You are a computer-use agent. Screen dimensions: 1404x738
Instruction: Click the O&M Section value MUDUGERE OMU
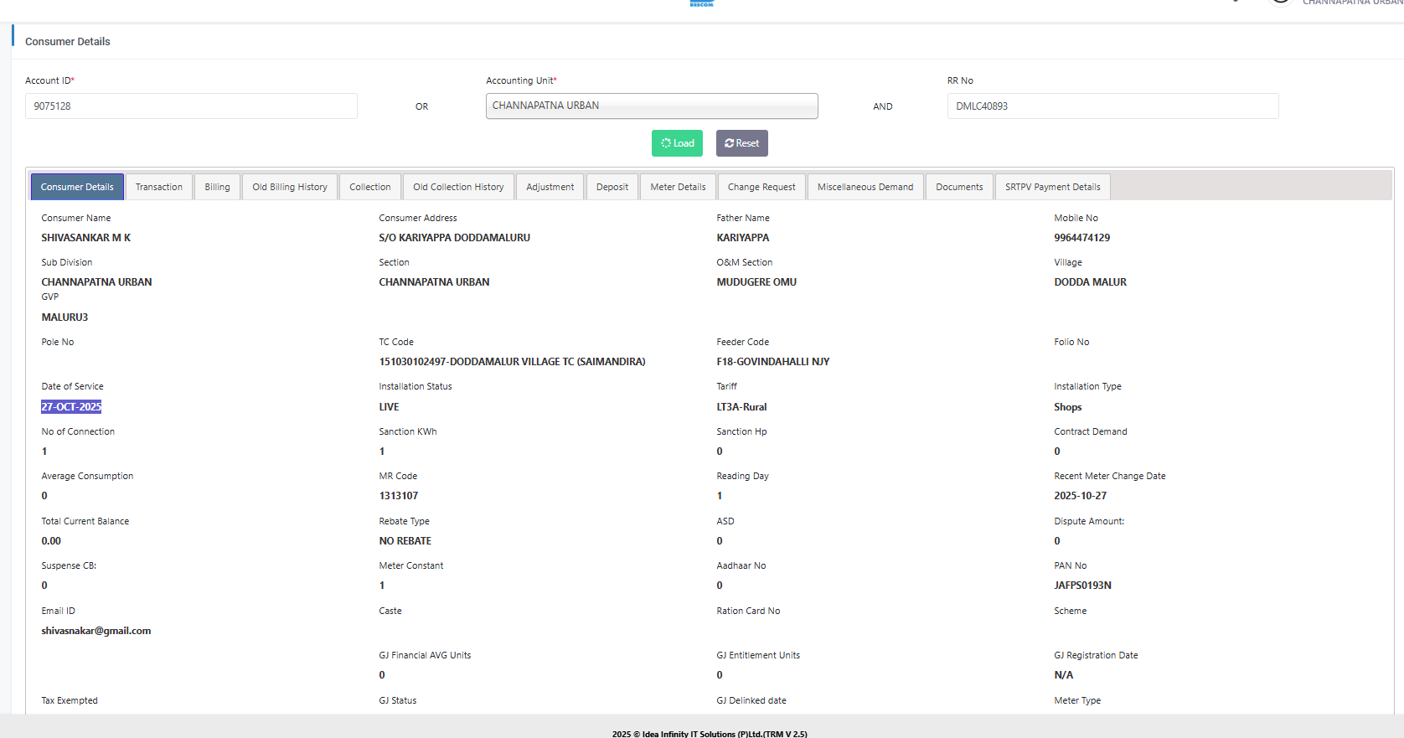756,282
